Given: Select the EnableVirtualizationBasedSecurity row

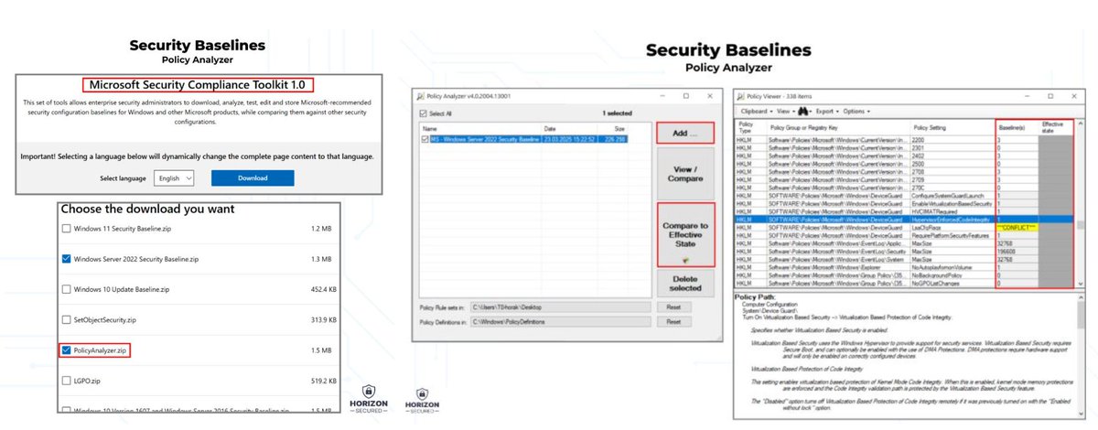Looking at the screenshot, I should [906, 204].
